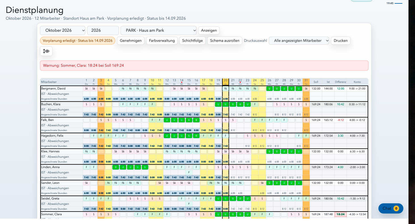Toggle the row height visibility icon button
This screenshot has width=415, height=224.
(x=46, y=51)
